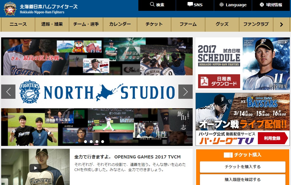Select the ファンクラブ navigation tab
This screenshot has width=291, height=185.
pyautogui.click(x=256, y=25)
